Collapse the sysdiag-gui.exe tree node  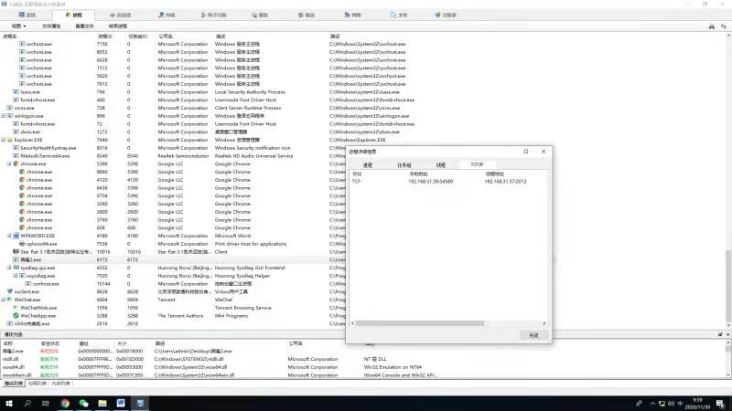[x=9, y=268]
